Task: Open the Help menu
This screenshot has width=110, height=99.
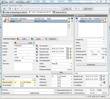Action: [20, 6]
